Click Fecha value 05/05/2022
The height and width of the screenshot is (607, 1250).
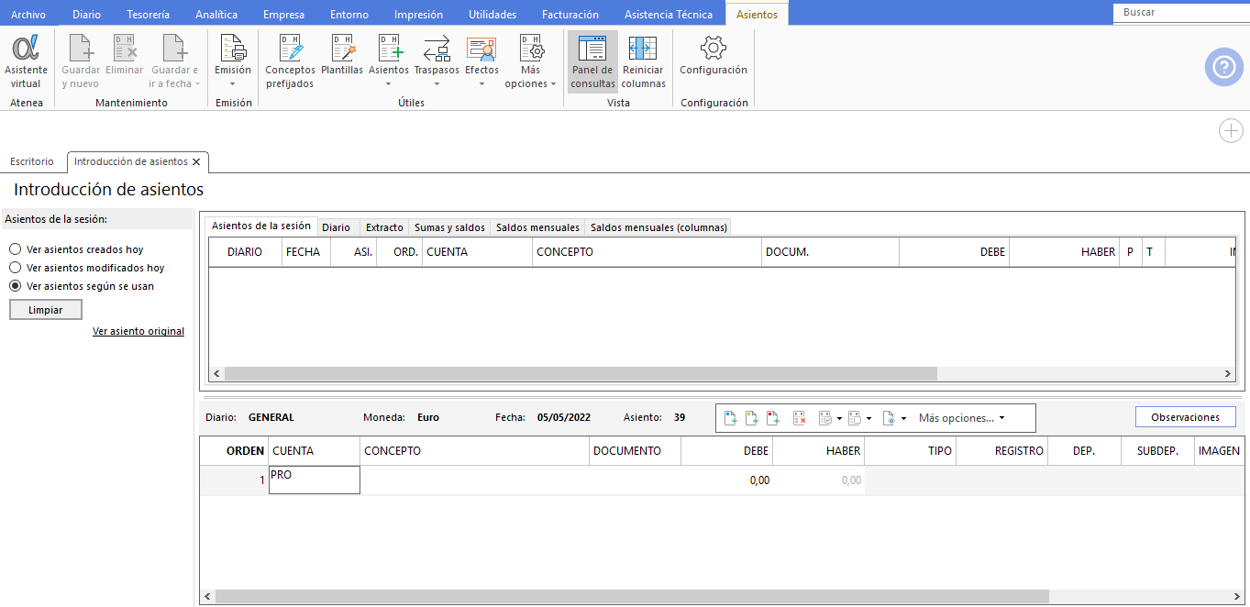click(564, 417)
